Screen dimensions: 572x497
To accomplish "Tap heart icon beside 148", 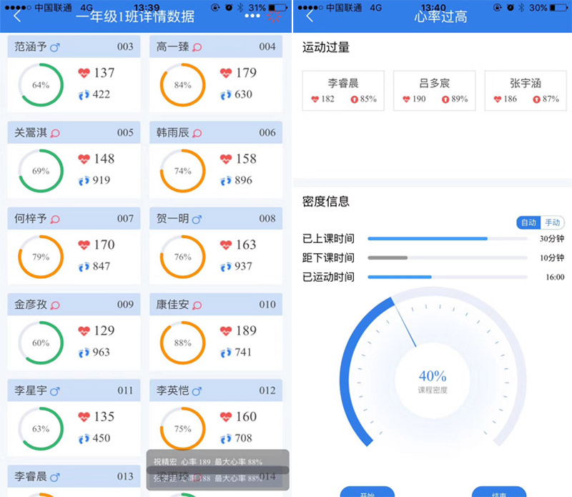I will point(84,159).
